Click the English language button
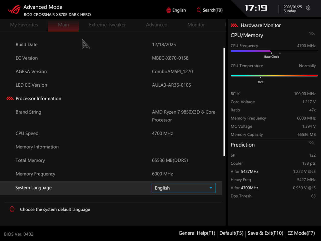 176,10
